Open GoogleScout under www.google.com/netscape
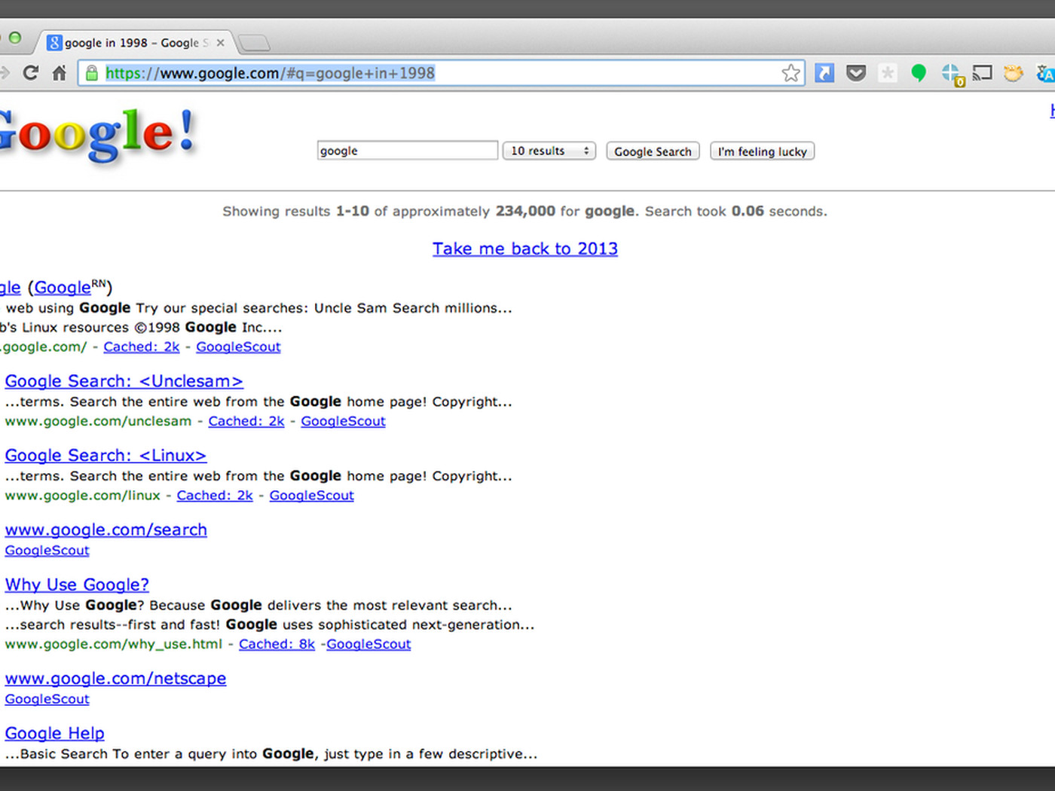Image resolution: width=1055 pixels, height=791 pixels. coord(47,699)
